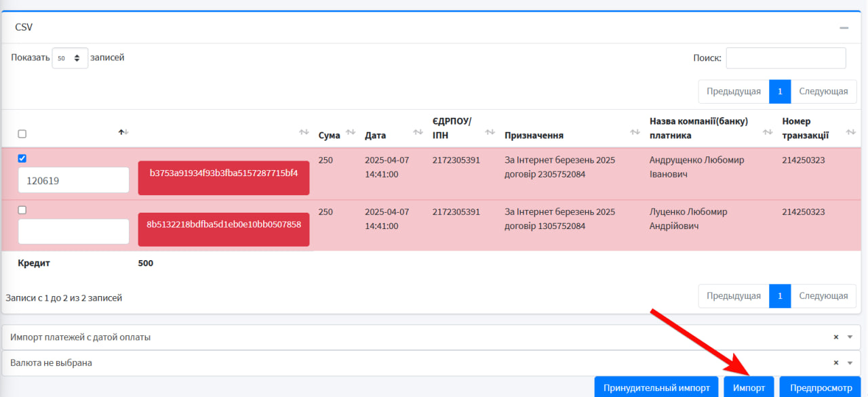Screen dimensions: 868x397
Task: Open the 'Показать 50 записей' dropdown
Action: pyautogui.click(x=70, y=58)
